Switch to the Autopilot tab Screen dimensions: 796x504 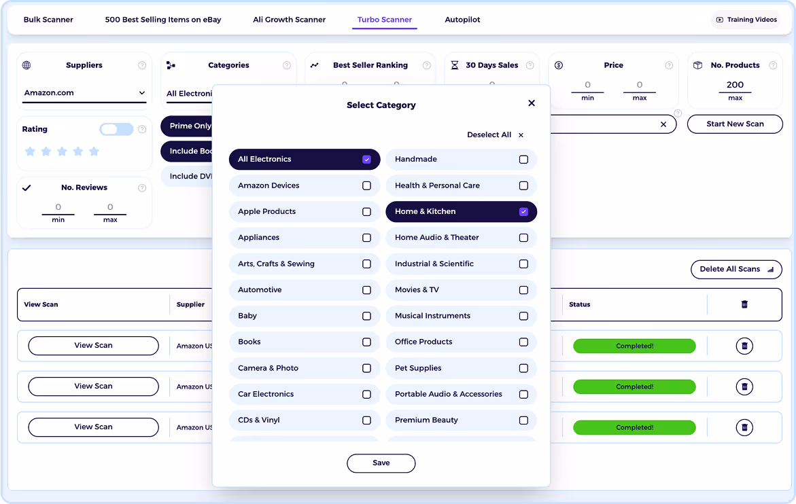click(x=462, y=20)
